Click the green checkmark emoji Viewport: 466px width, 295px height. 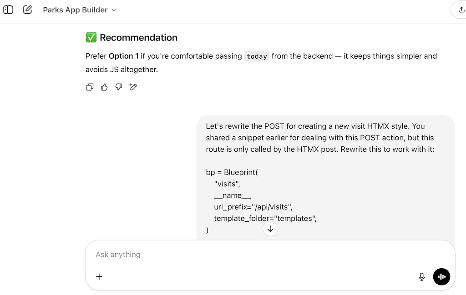91,37
